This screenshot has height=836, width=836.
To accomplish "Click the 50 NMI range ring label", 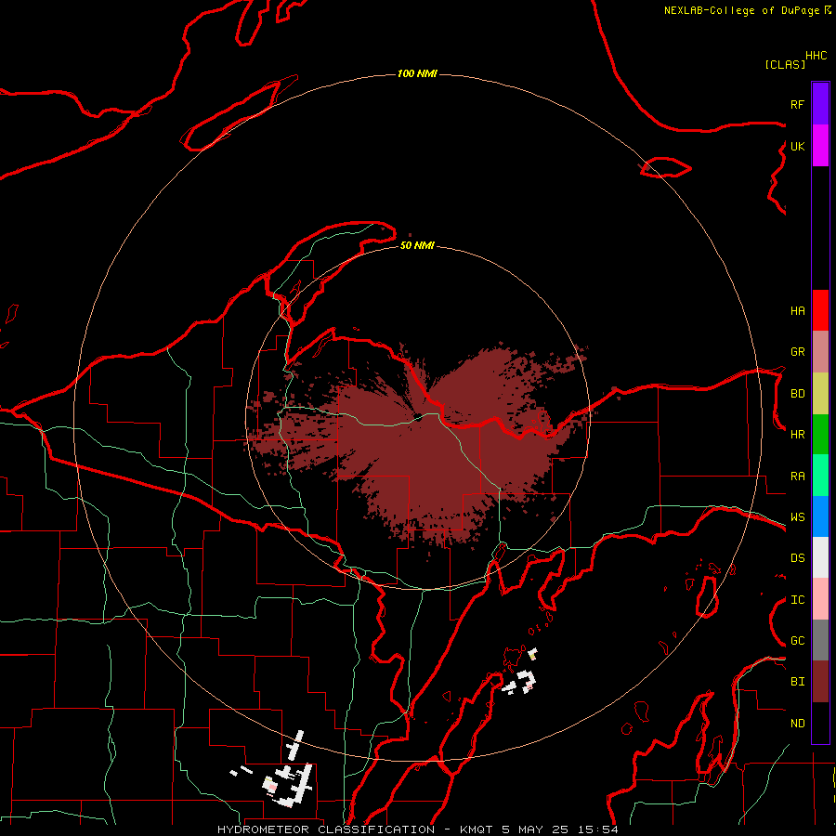I will pos(417,245).
